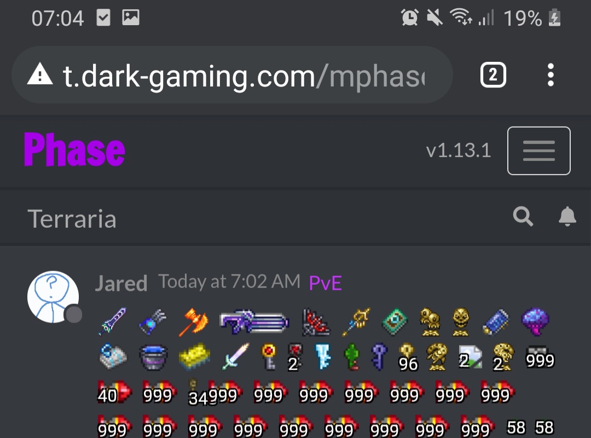Select the golden skull trophy item

coord(461,322)
